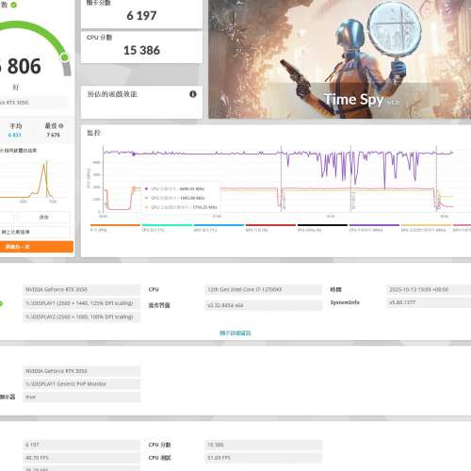Click the 15 386 CPU score card

click(141, 47)
